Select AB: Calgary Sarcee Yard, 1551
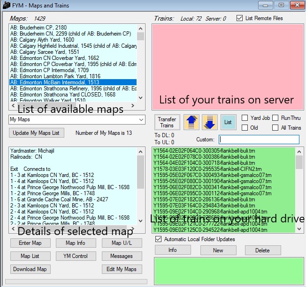 (73, 52)
